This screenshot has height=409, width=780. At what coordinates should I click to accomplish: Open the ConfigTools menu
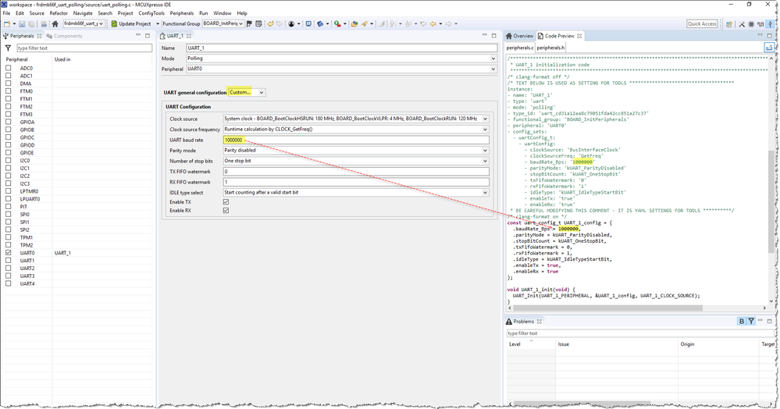coord(151,13)
